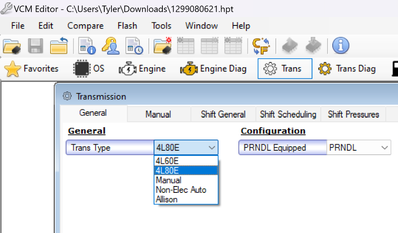The width and height of the screenshot is (398, 233).
Task: Open the Engine Diag section
Action: tap(213, 69)
